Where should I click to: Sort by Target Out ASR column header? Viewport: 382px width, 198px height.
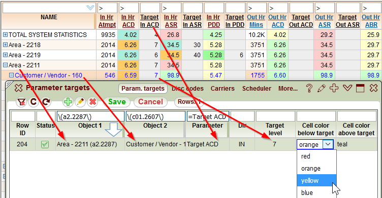(x=347, y=21)
